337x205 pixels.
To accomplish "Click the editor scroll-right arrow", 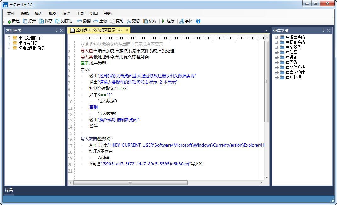I will pyautogui.click(x=261, y=183).
